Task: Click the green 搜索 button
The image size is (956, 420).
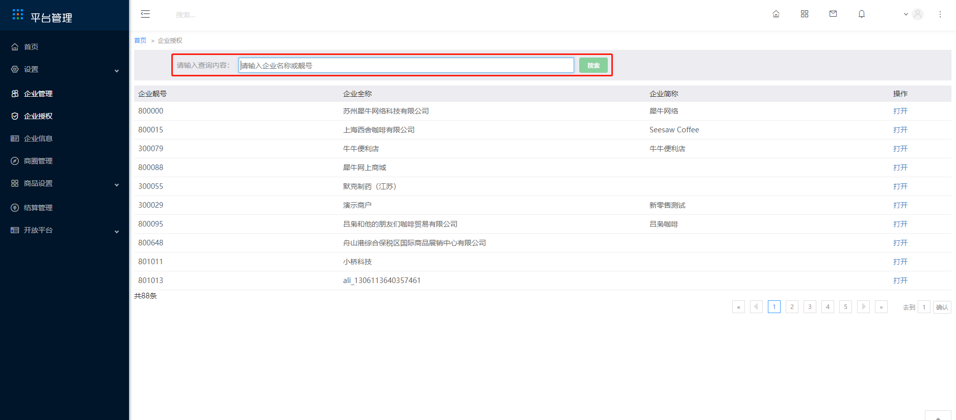Action: 593,65
